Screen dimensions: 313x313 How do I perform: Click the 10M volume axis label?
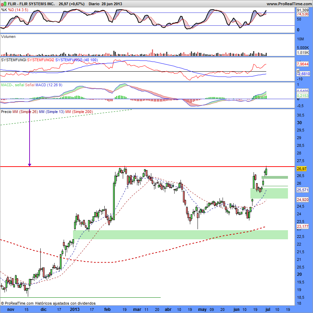pyautogui.click(x=300, y=39)
